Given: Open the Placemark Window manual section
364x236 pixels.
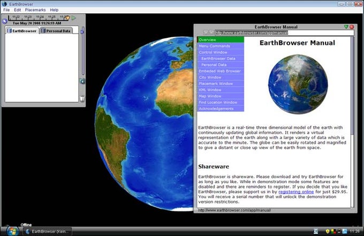Looking at the screenshot, I should point(221,84).
